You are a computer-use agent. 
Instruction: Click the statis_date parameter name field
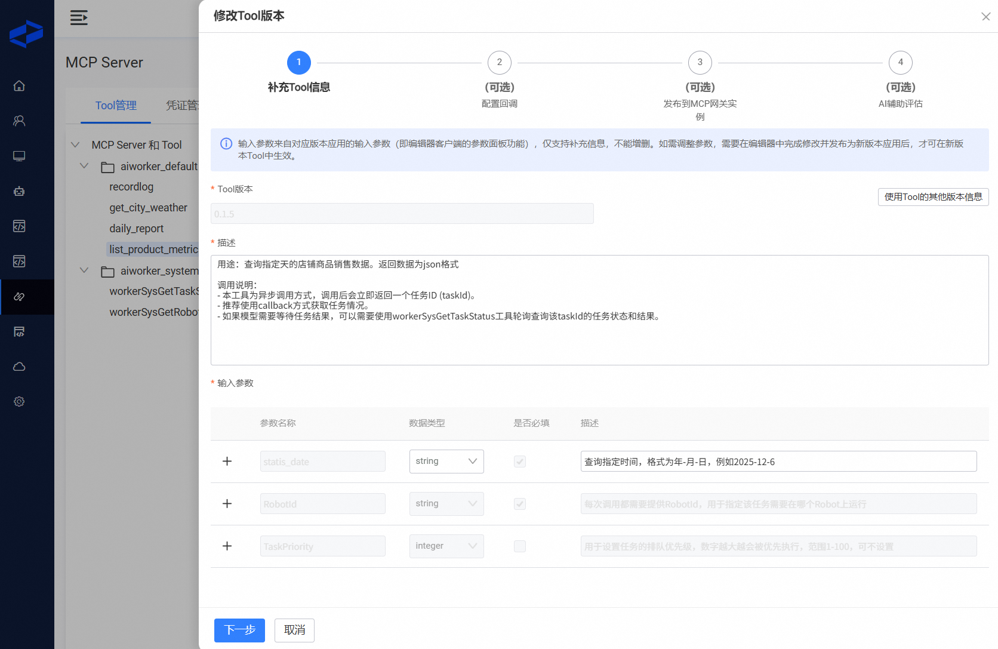tap(323, 462)
